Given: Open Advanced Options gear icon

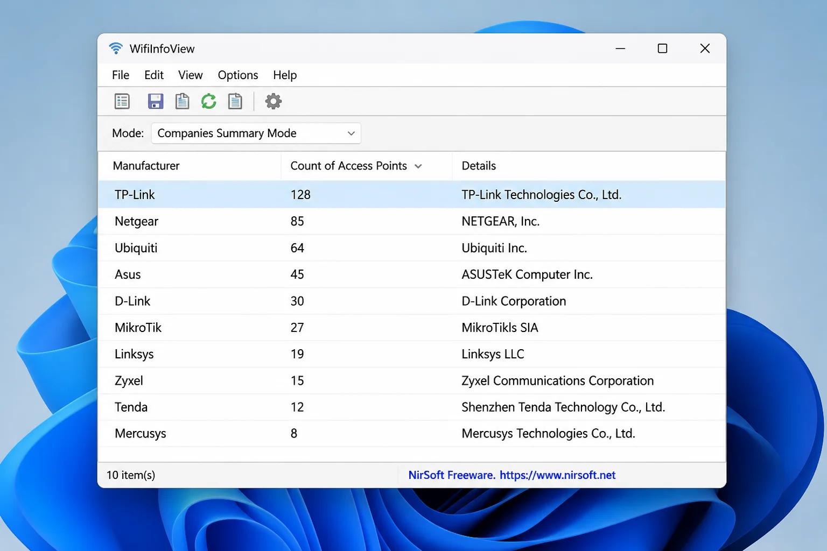Looking at the screenshot, I should click(x=274, y=101).
